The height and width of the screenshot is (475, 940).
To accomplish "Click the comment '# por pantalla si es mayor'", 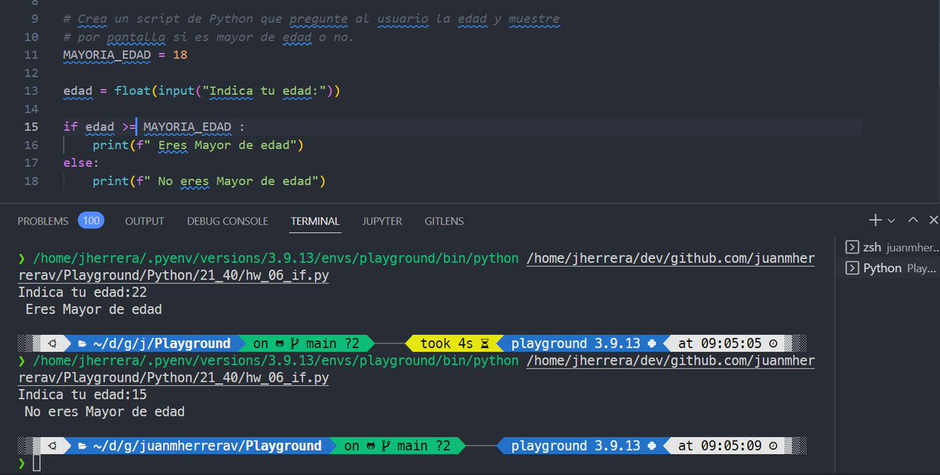I will click(x=209, y=37).
